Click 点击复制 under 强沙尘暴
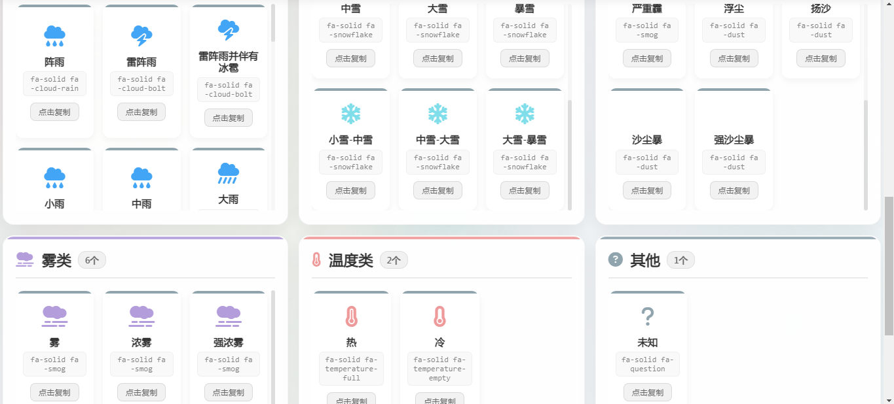894x404 pixels. [734, 190]
